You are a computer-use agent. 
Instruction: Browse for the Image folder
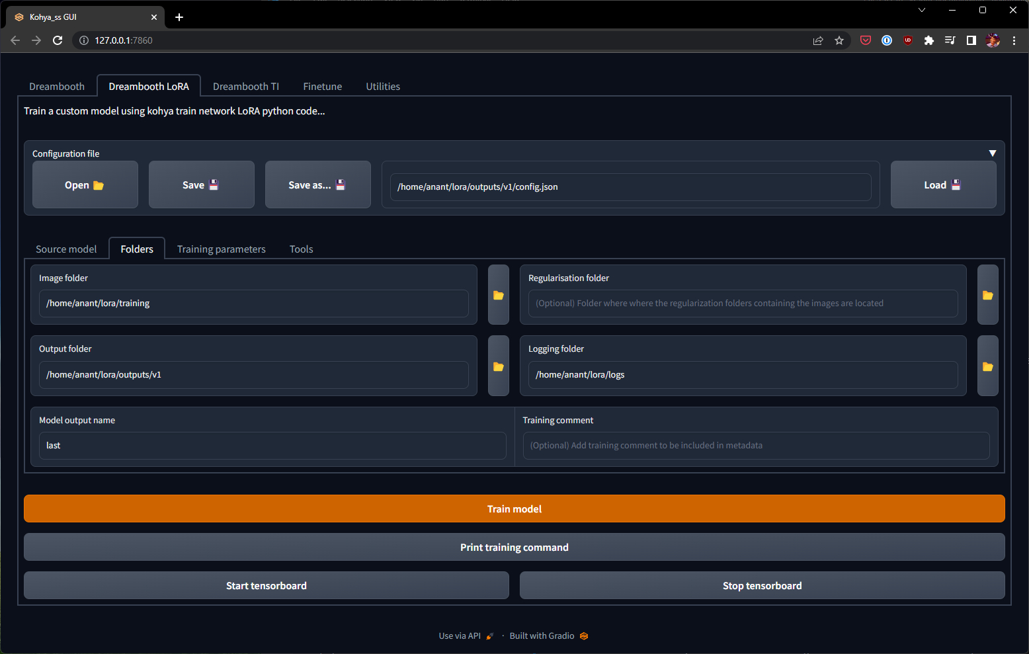click(x=499, y=295)
